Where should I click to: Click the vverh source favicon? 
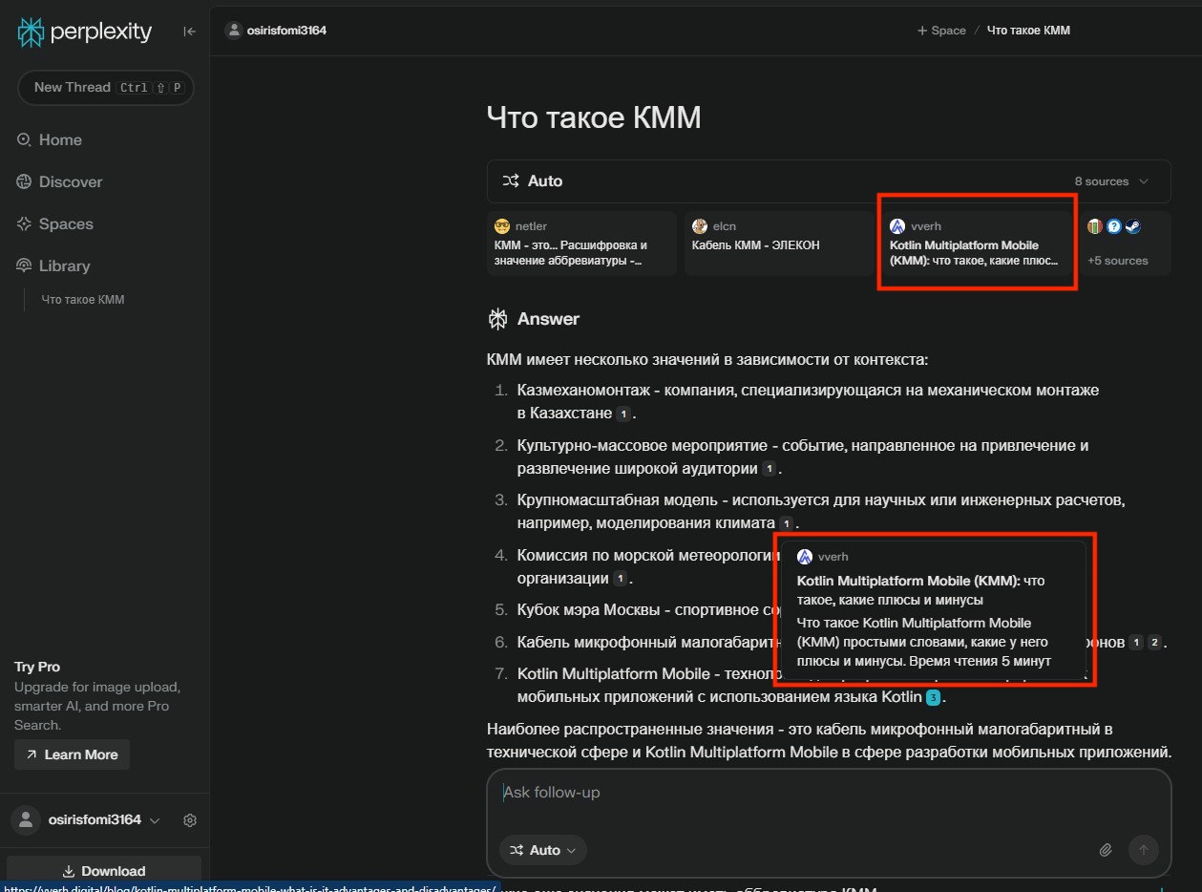[896, 226]
